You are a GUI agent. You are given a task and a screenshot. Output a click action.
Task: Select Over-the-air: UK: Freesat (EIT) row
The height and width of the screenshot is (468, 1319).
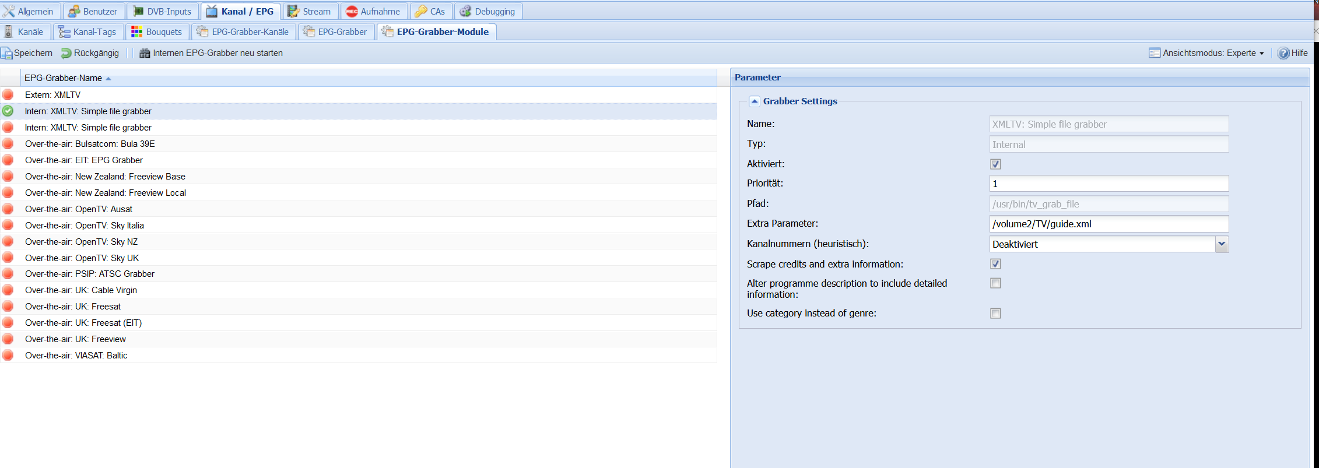(359, 322)
